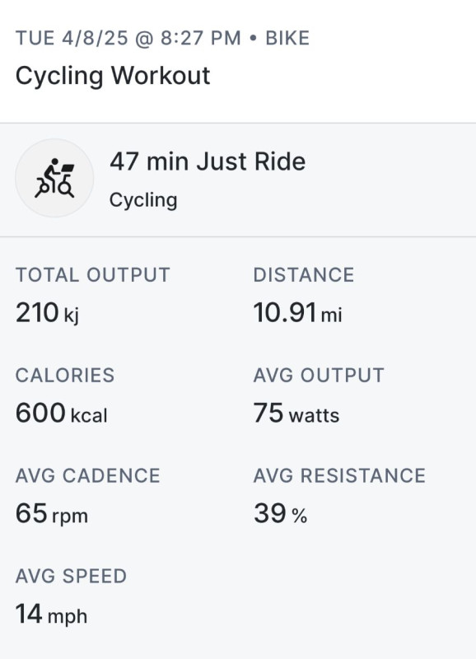This screenshot has height=659, width=476.
Task: Select the 75 watts average output value
Action: coord(296,414)
